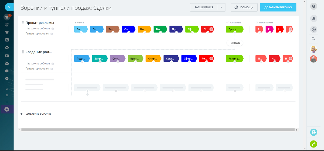Select the green Ролик з... successful stage
Image resolution: width=324 pixels, height=151 pixels.
235,58
